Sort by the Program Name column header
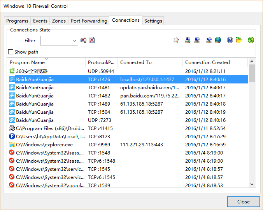The width and height of the screenshot is (263, 210). click(x=27, y=62)
